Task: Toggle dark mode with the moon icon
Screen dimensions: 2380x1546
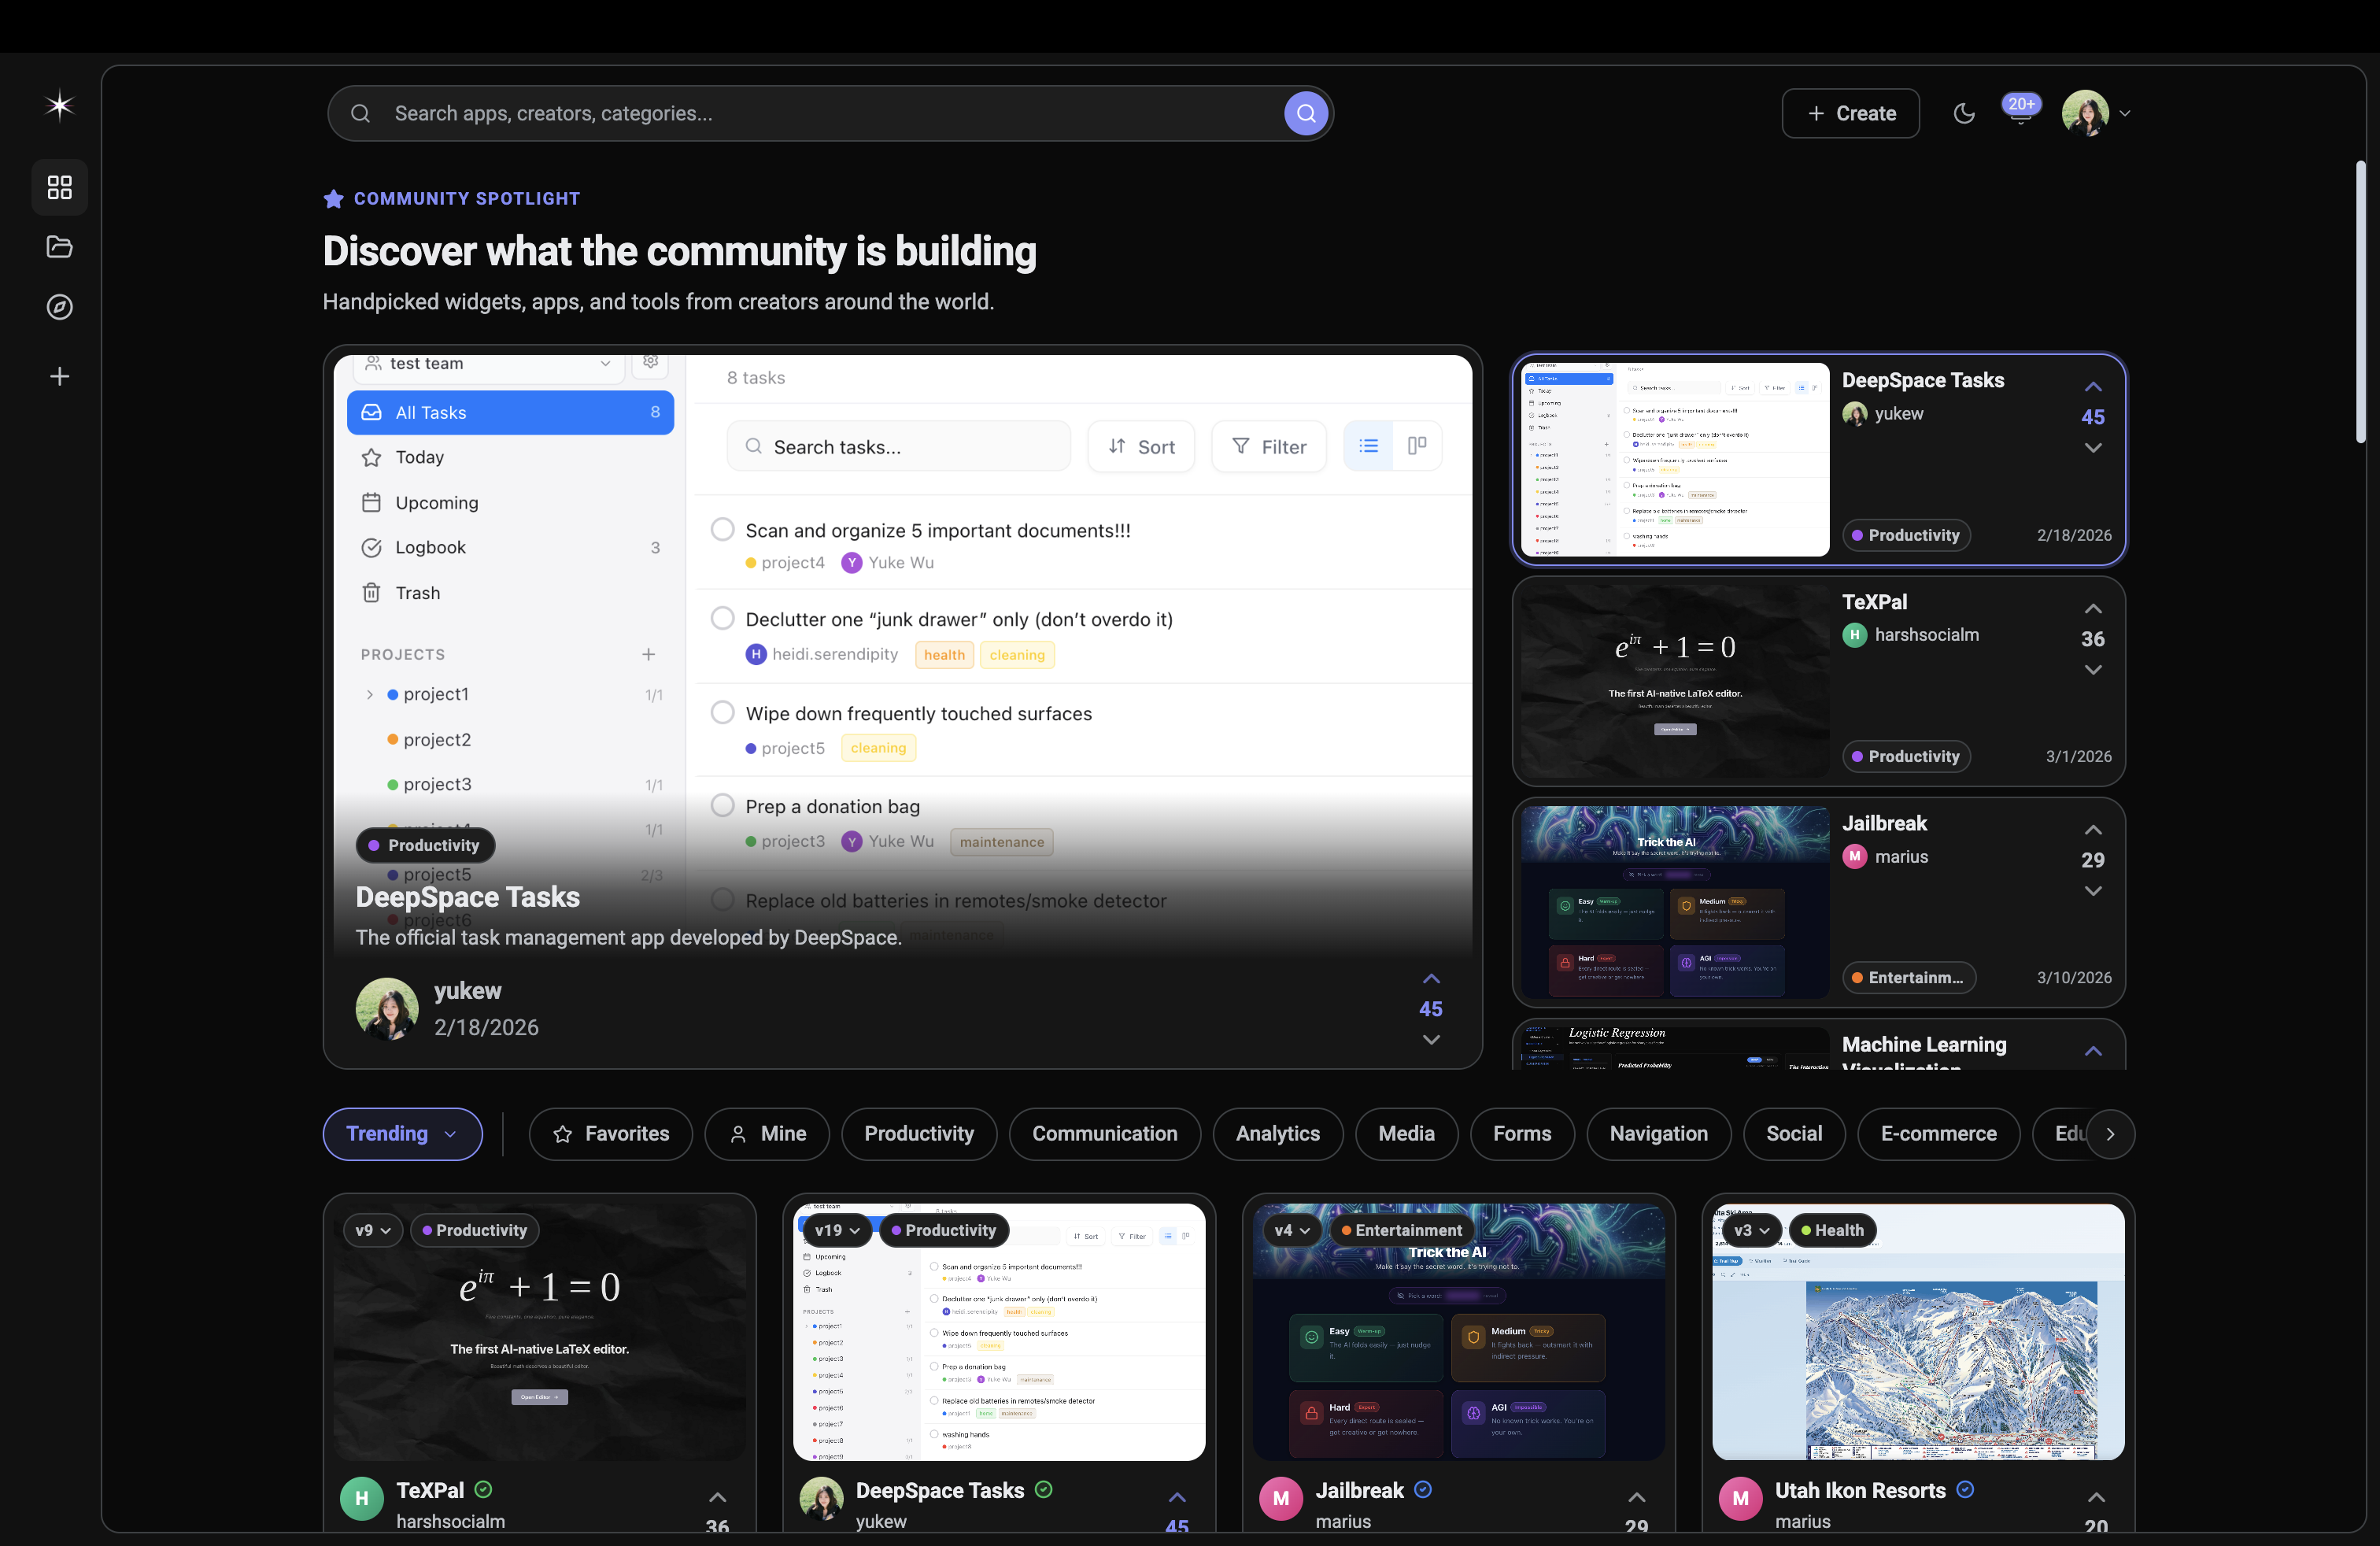Action: (x=1964, y=113)
